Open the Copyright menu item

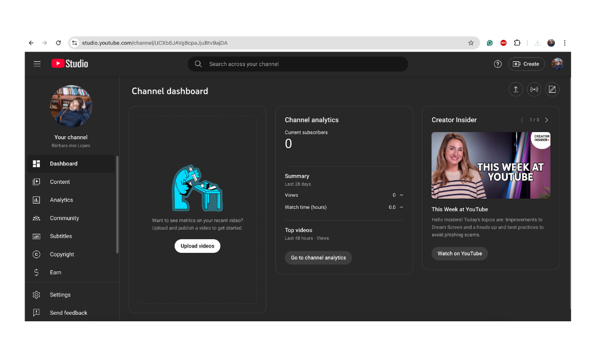pos(71,254)
